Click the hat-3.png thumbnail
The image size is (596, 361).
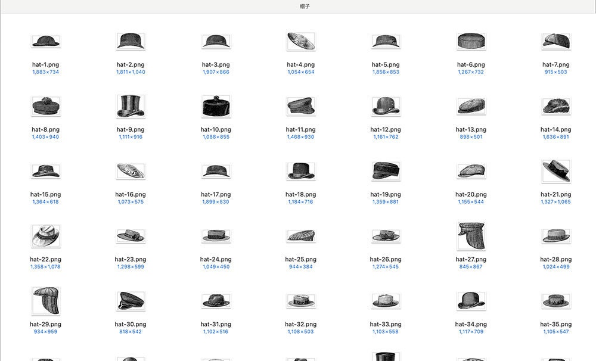[216, 41]
